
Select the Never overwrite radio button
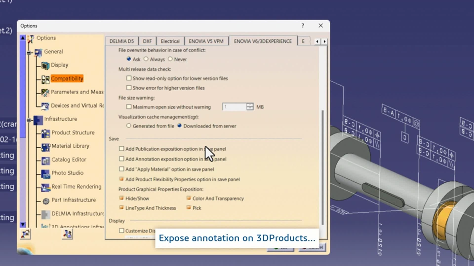(170, 59)
